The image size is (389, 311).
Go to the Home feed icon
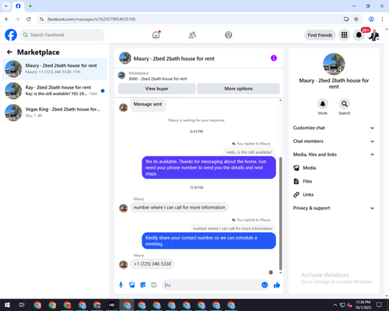[x=156, y=35]
